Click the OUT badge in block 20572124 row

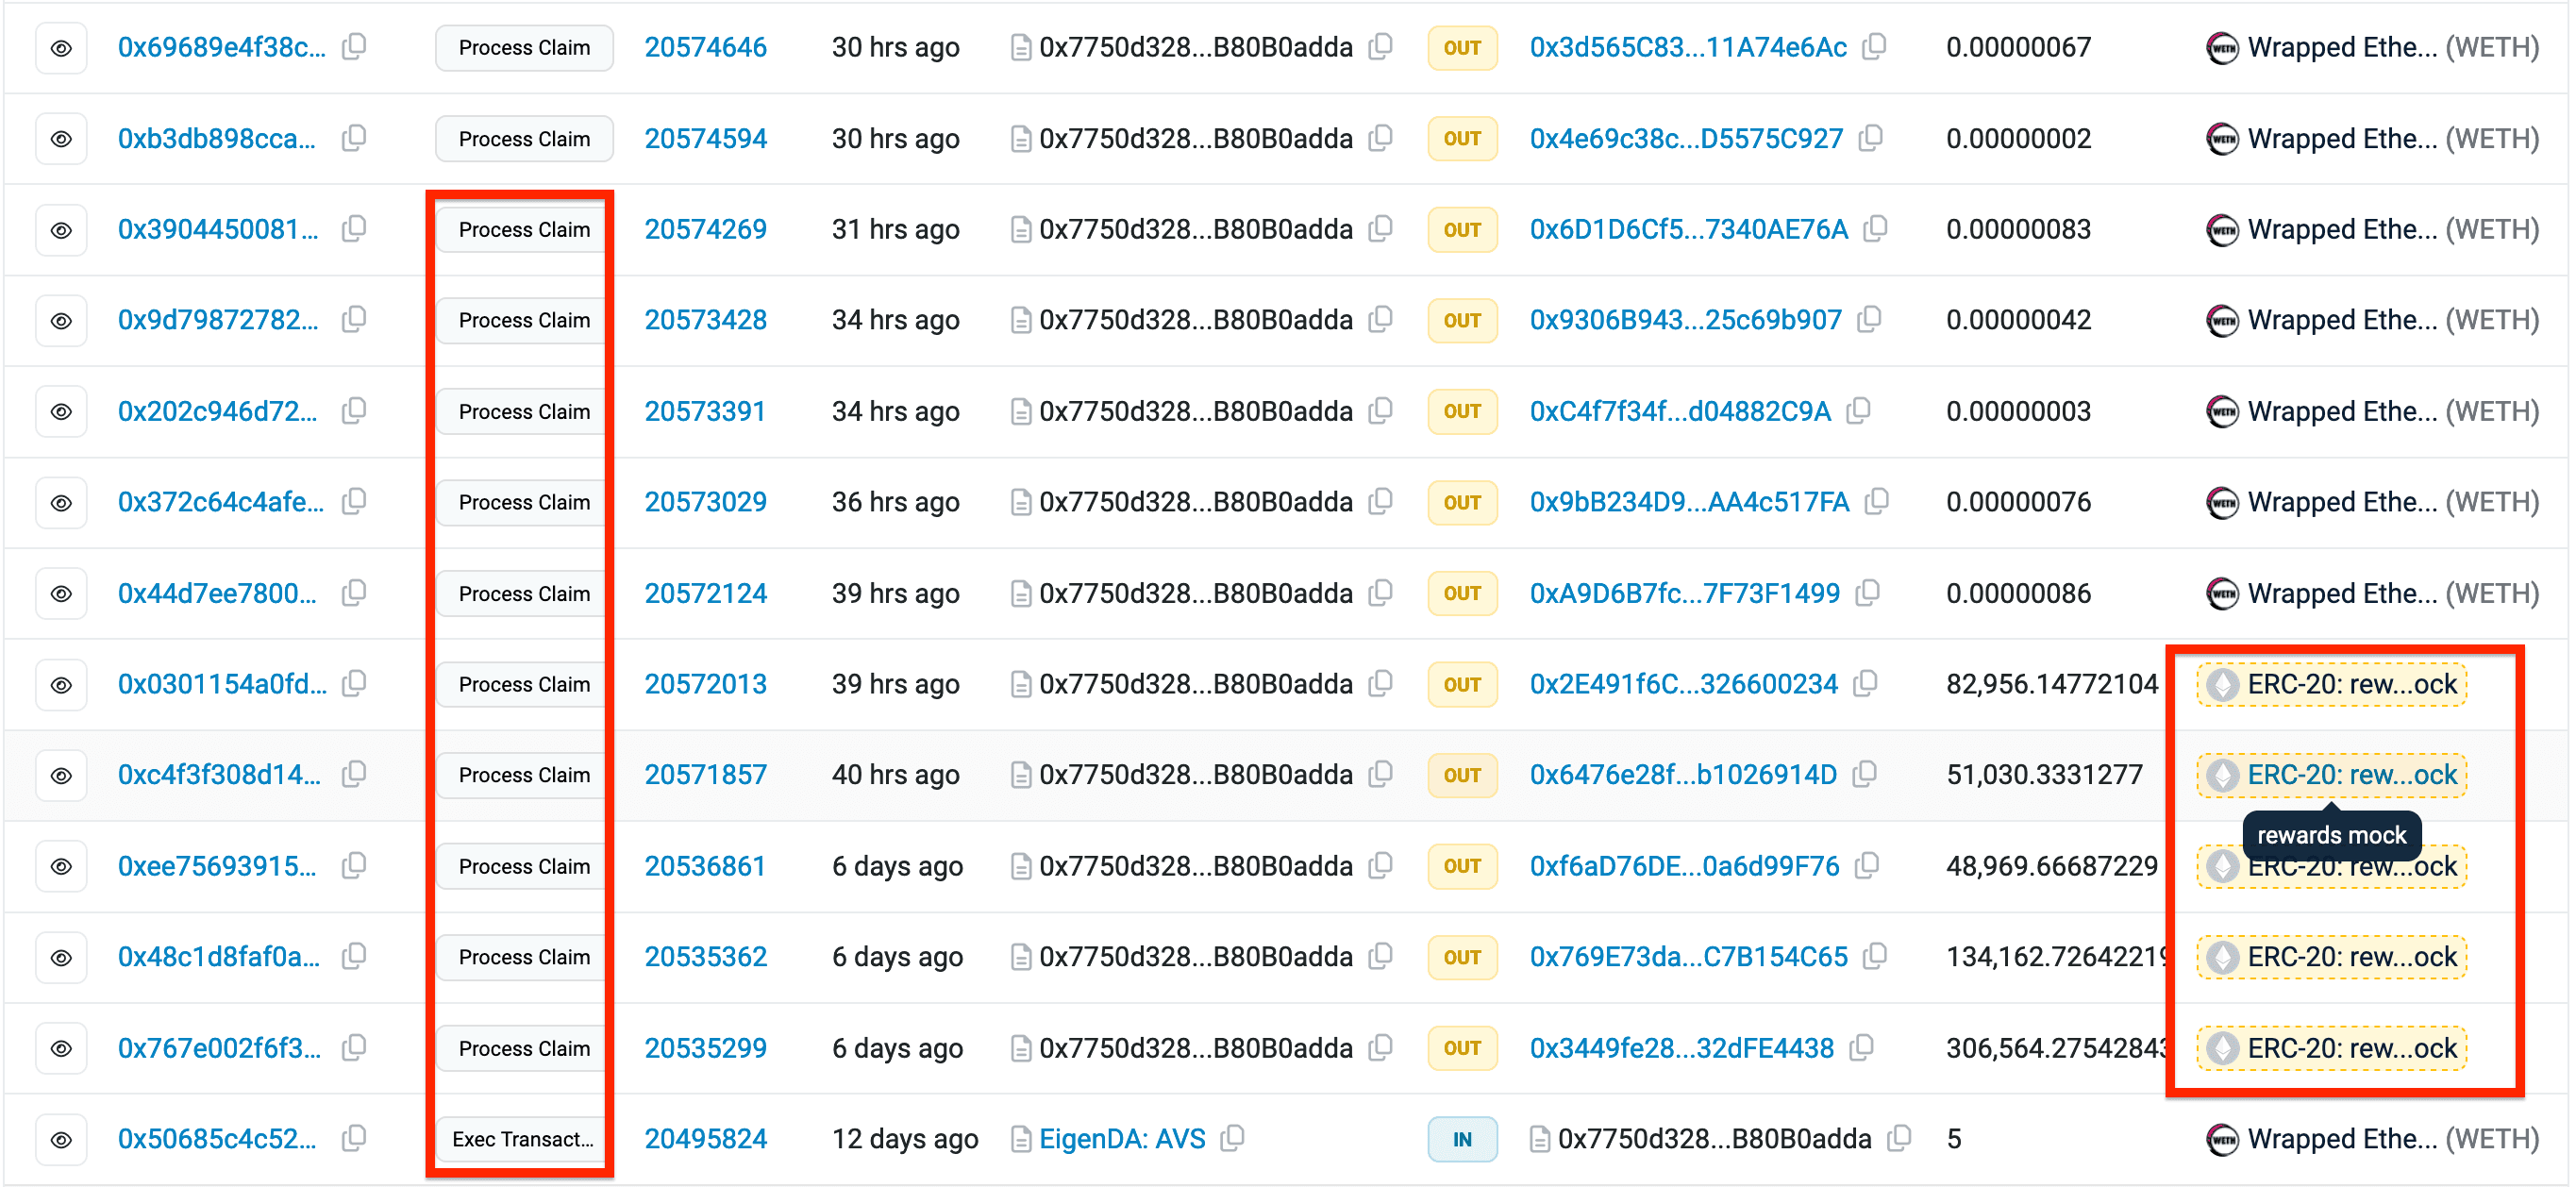tap(1461, 594)
